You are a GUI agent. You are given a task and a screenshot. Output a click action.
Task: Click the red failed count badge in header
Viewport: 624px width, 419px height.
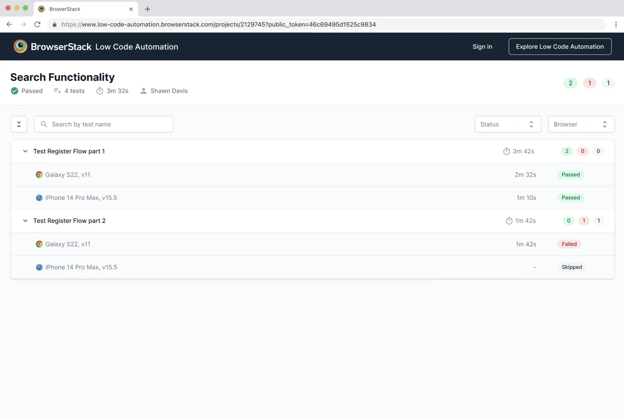point(589,83)
